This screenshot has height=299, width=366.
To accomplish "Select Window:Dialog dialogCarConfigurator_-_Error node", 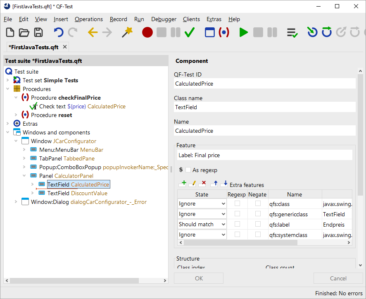I will (89, 202).
